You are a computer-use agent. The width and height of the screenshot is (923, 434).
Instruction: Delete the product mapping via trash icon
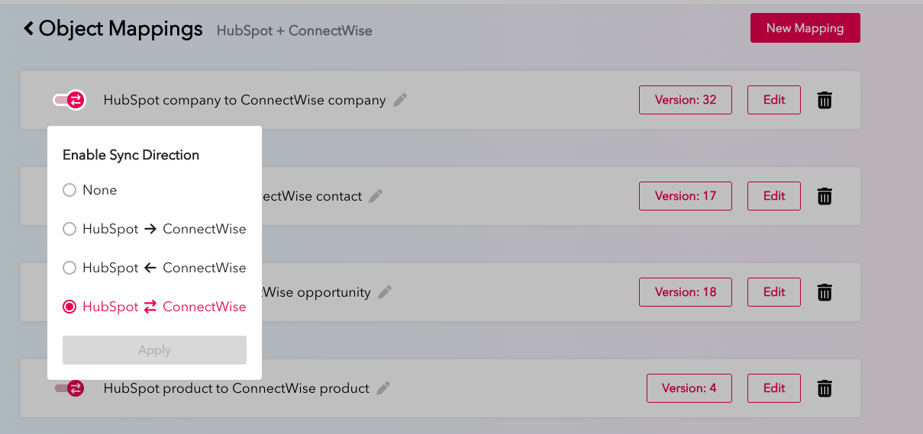[825, 388]
